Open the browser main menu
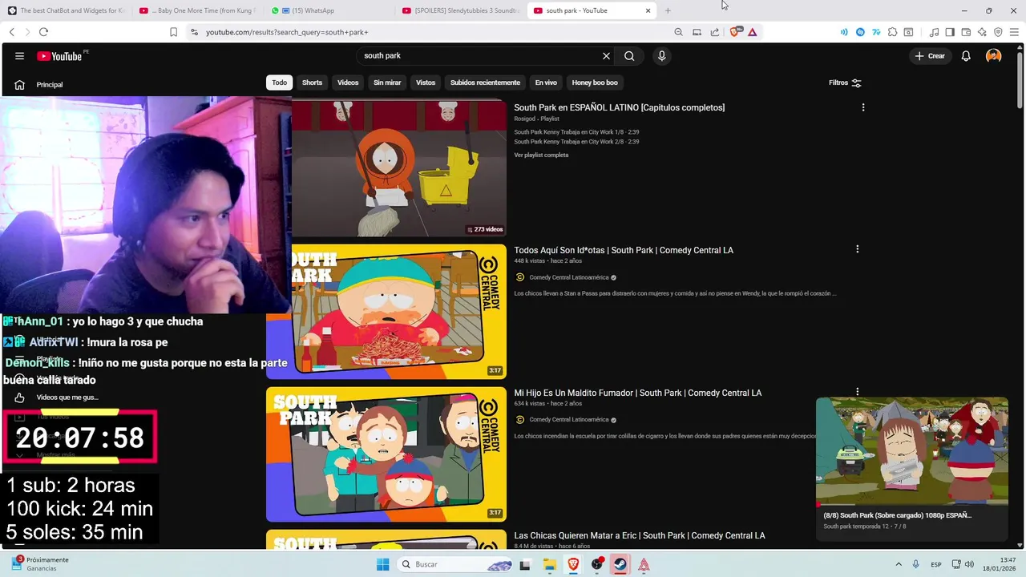Image resolution: width=1026 pixels, height=577 pixels. [1013, 32]
